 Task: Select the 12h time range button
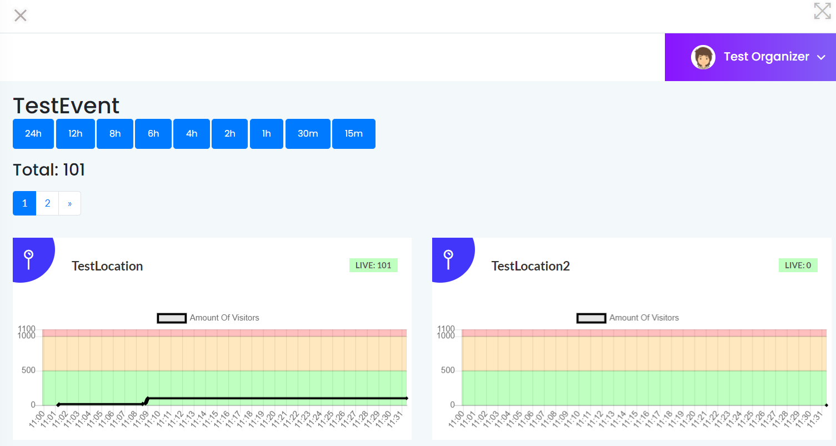pyautogui.click(x=76, y=134)
